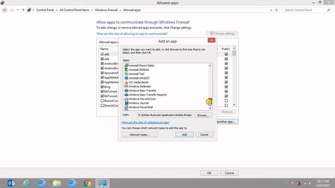
Task: Select the Windows Journal icon in Apps list
Action: [x=126, y=103]
